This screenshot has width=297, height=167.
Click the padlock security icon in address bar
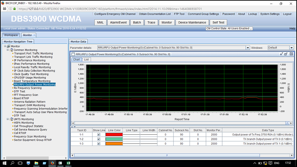pos(14,9)
